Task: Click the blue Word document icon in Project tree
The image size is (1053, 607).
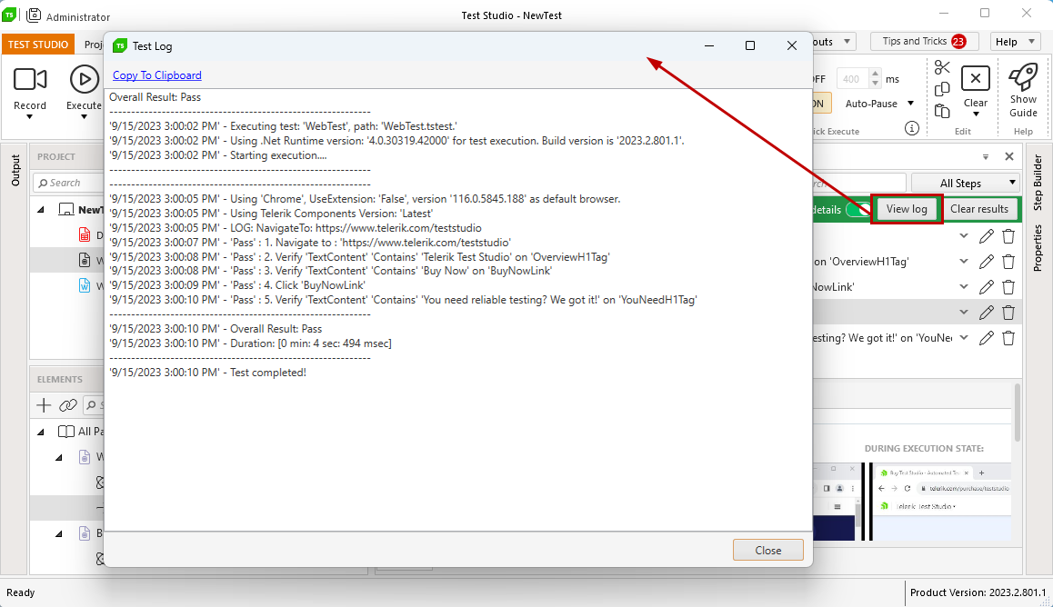Action: click(x=85, y=285)
